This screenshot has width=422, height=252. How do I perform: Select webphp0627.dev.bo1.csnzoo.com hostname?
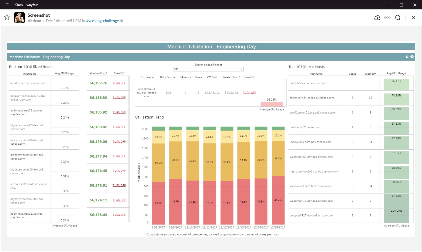click(x=311, y=216)
